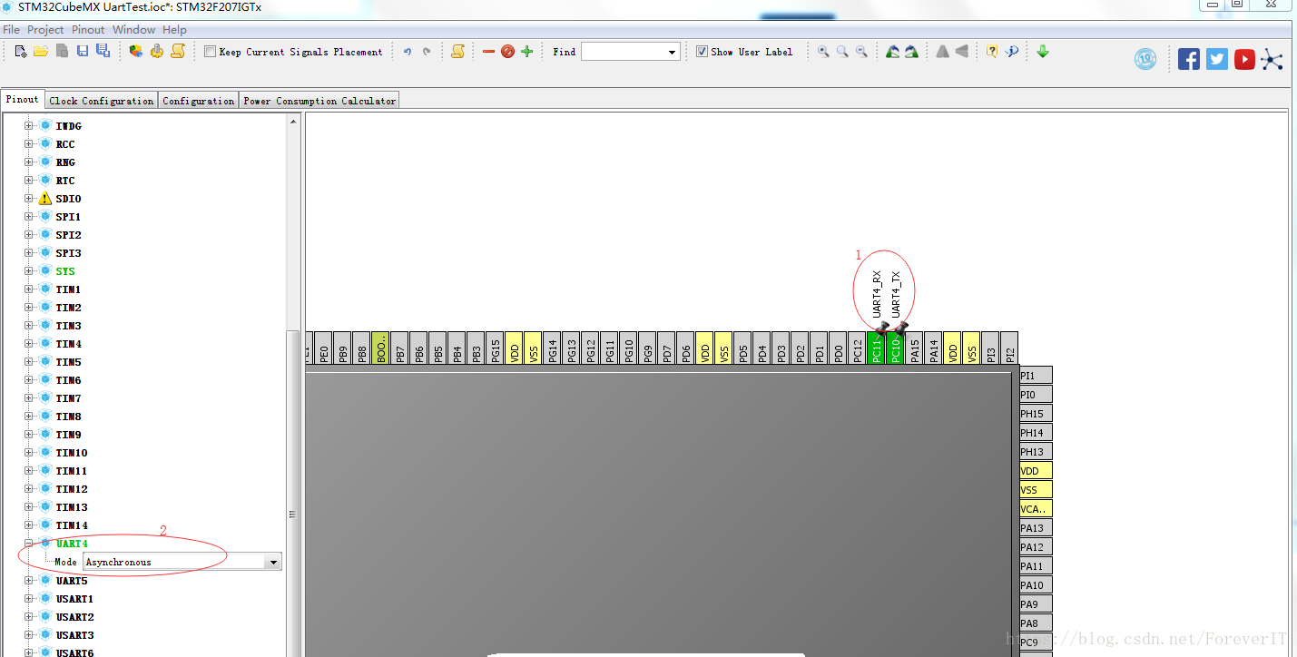Select the USART3 label in the tree
Screen dimensions: 1297x657
click(x=74, y=635)
